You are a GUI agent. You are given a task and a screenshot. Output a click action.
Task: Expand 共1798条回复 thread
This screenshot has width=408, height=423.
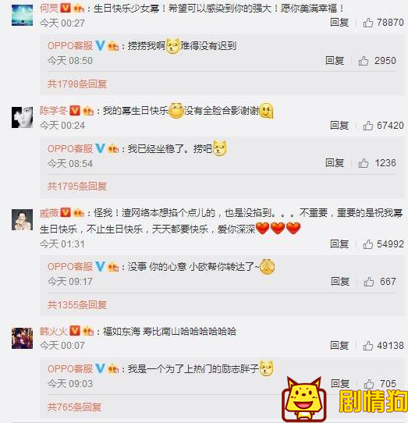coord(77,84)
